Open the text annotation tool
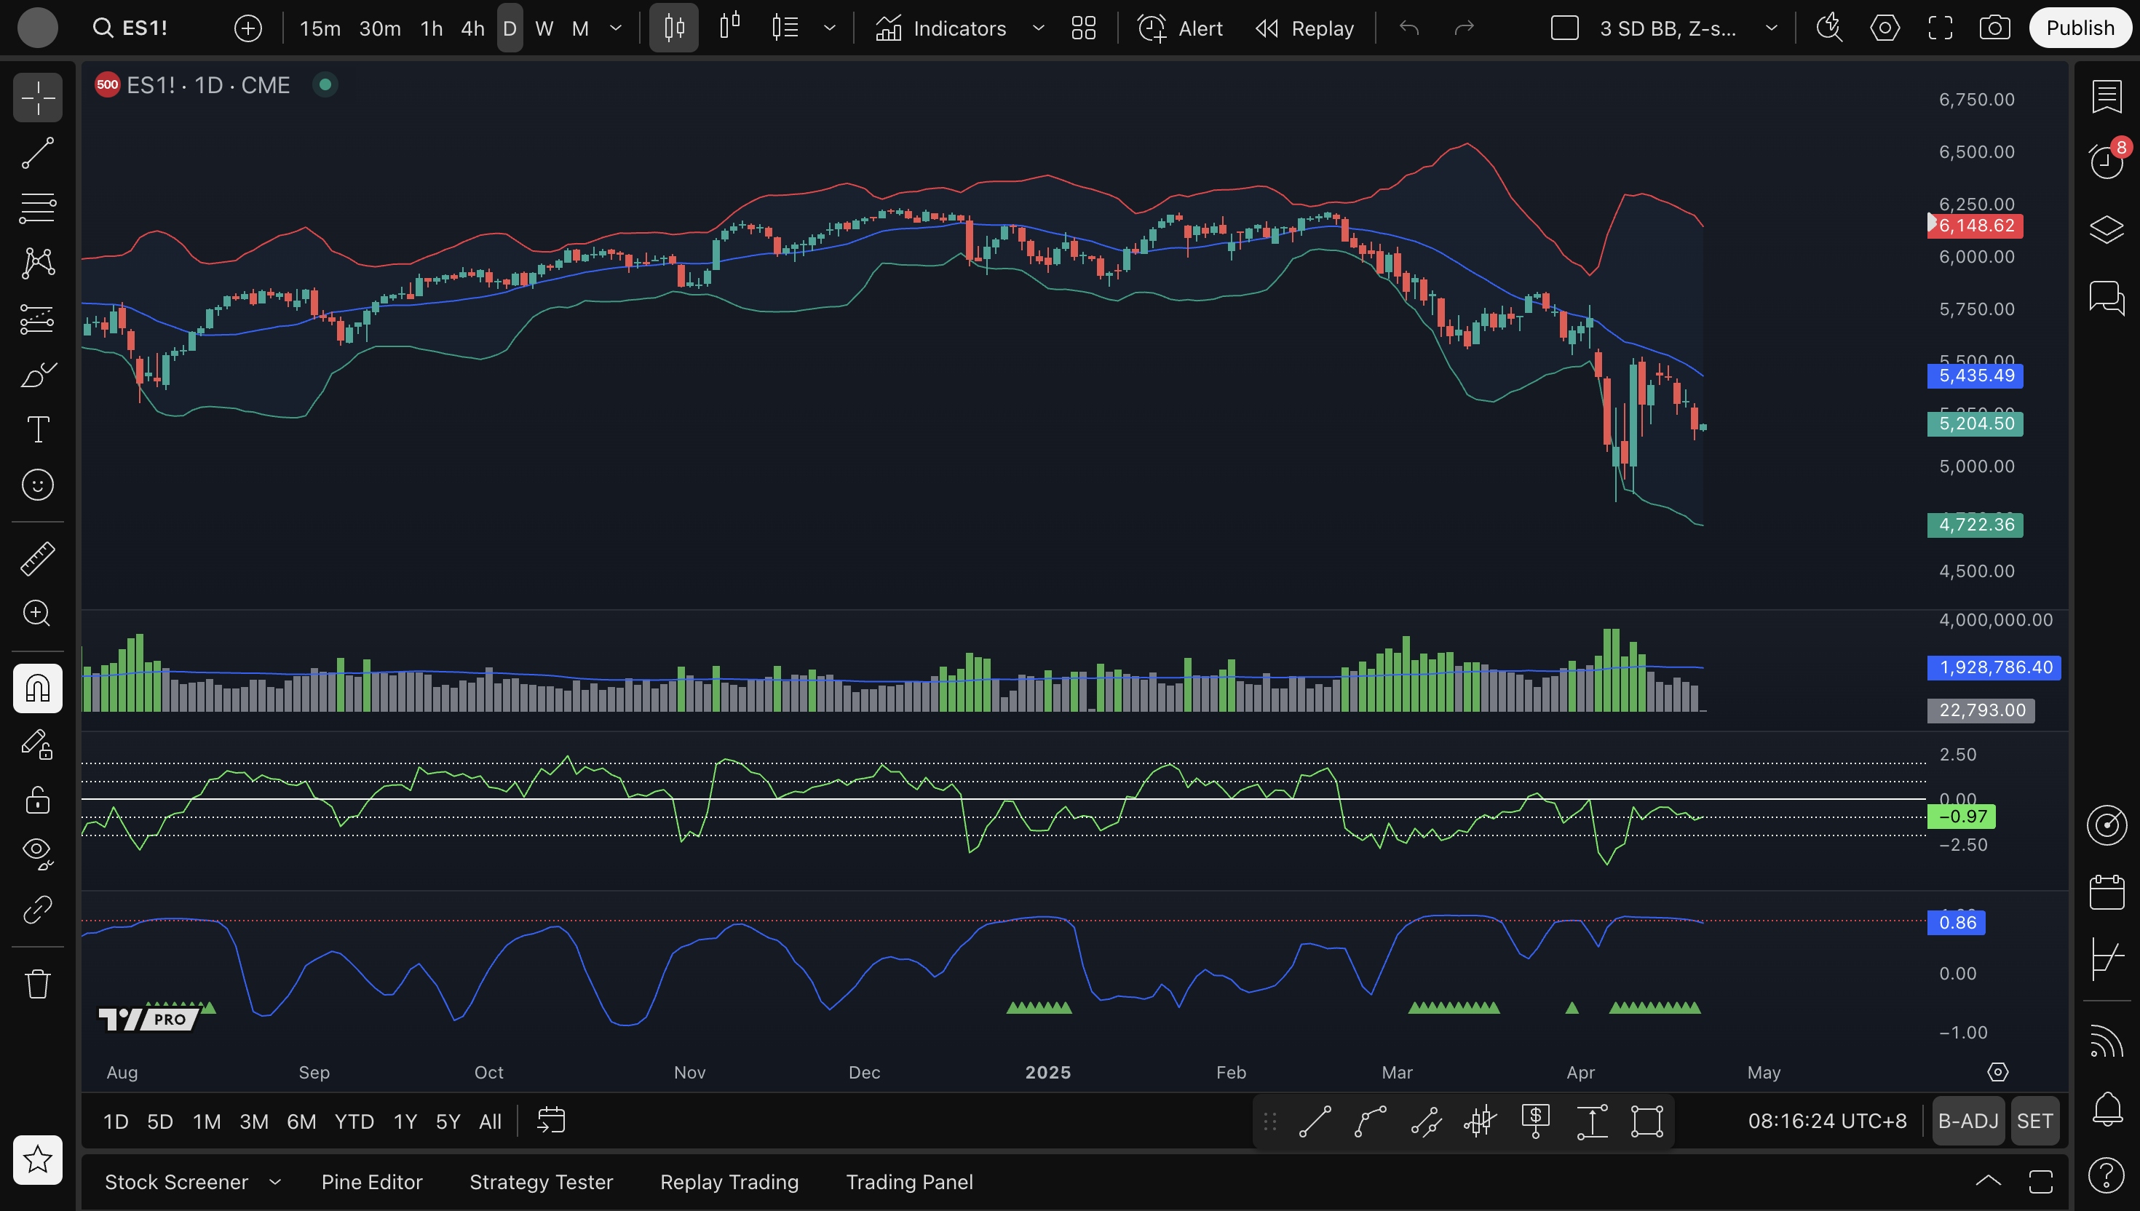 tap(37, 429)
